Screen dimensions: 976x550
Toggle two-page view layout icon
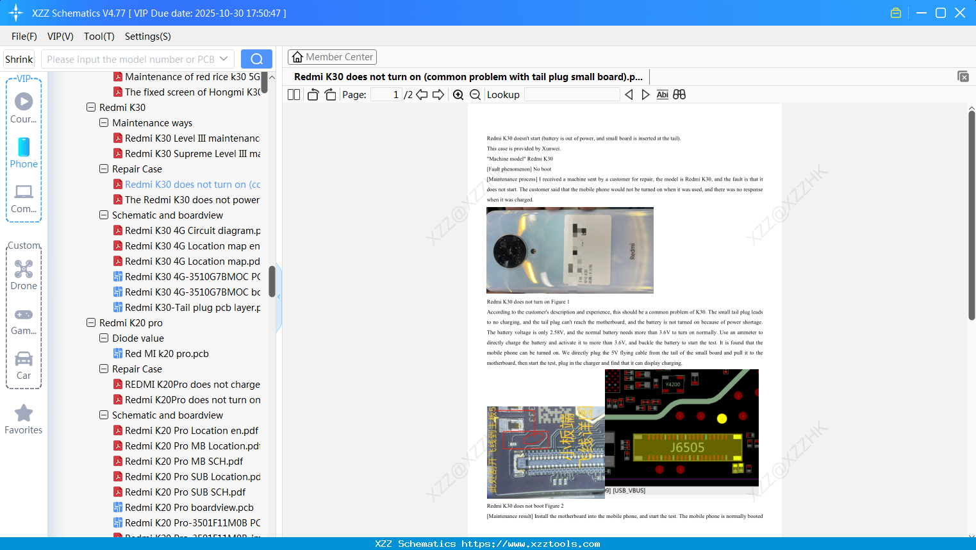294,95
